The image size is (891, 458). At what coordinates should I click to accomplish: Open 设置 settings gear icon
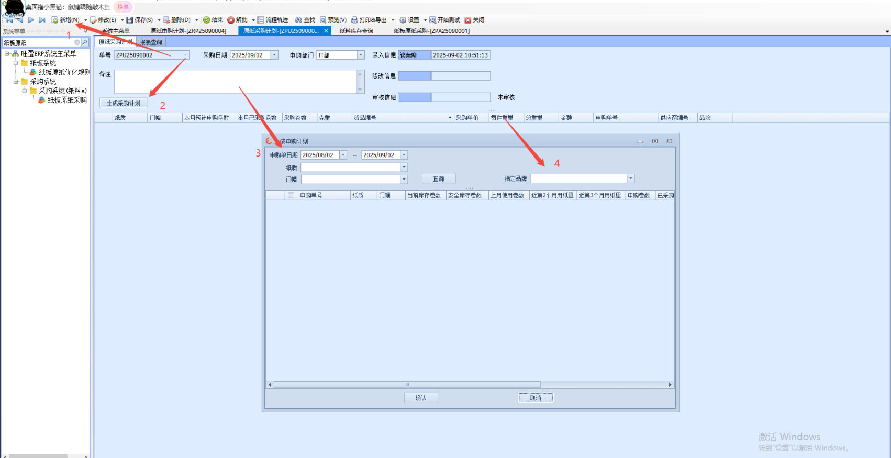[403, 20]
